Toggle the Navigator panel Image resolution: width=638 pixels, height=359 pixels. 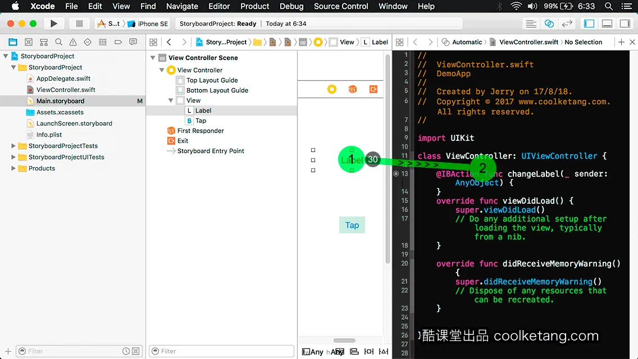click(589, 24)
